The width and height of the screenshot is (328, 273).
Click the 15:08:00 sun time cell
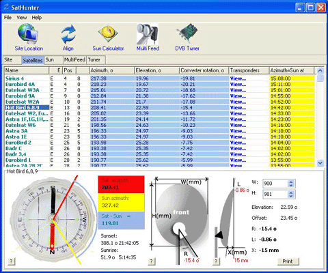point(292,78)
